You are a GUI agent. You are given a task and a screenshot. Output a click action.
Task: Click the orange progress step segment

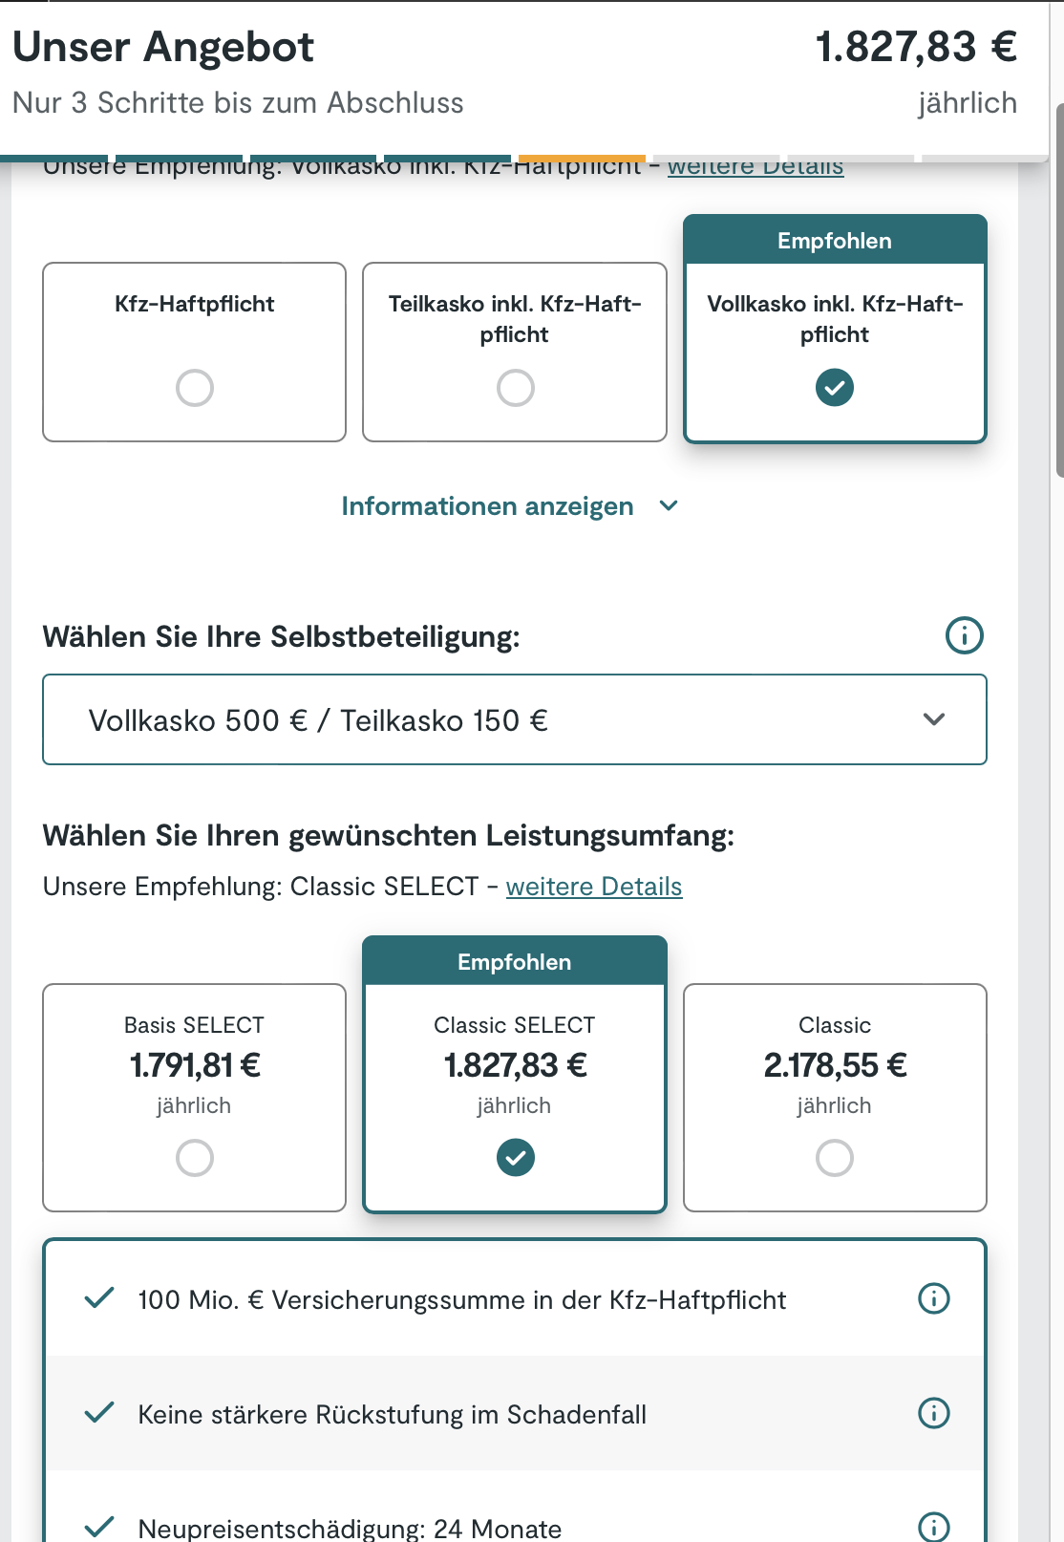[x=582, y=159]
